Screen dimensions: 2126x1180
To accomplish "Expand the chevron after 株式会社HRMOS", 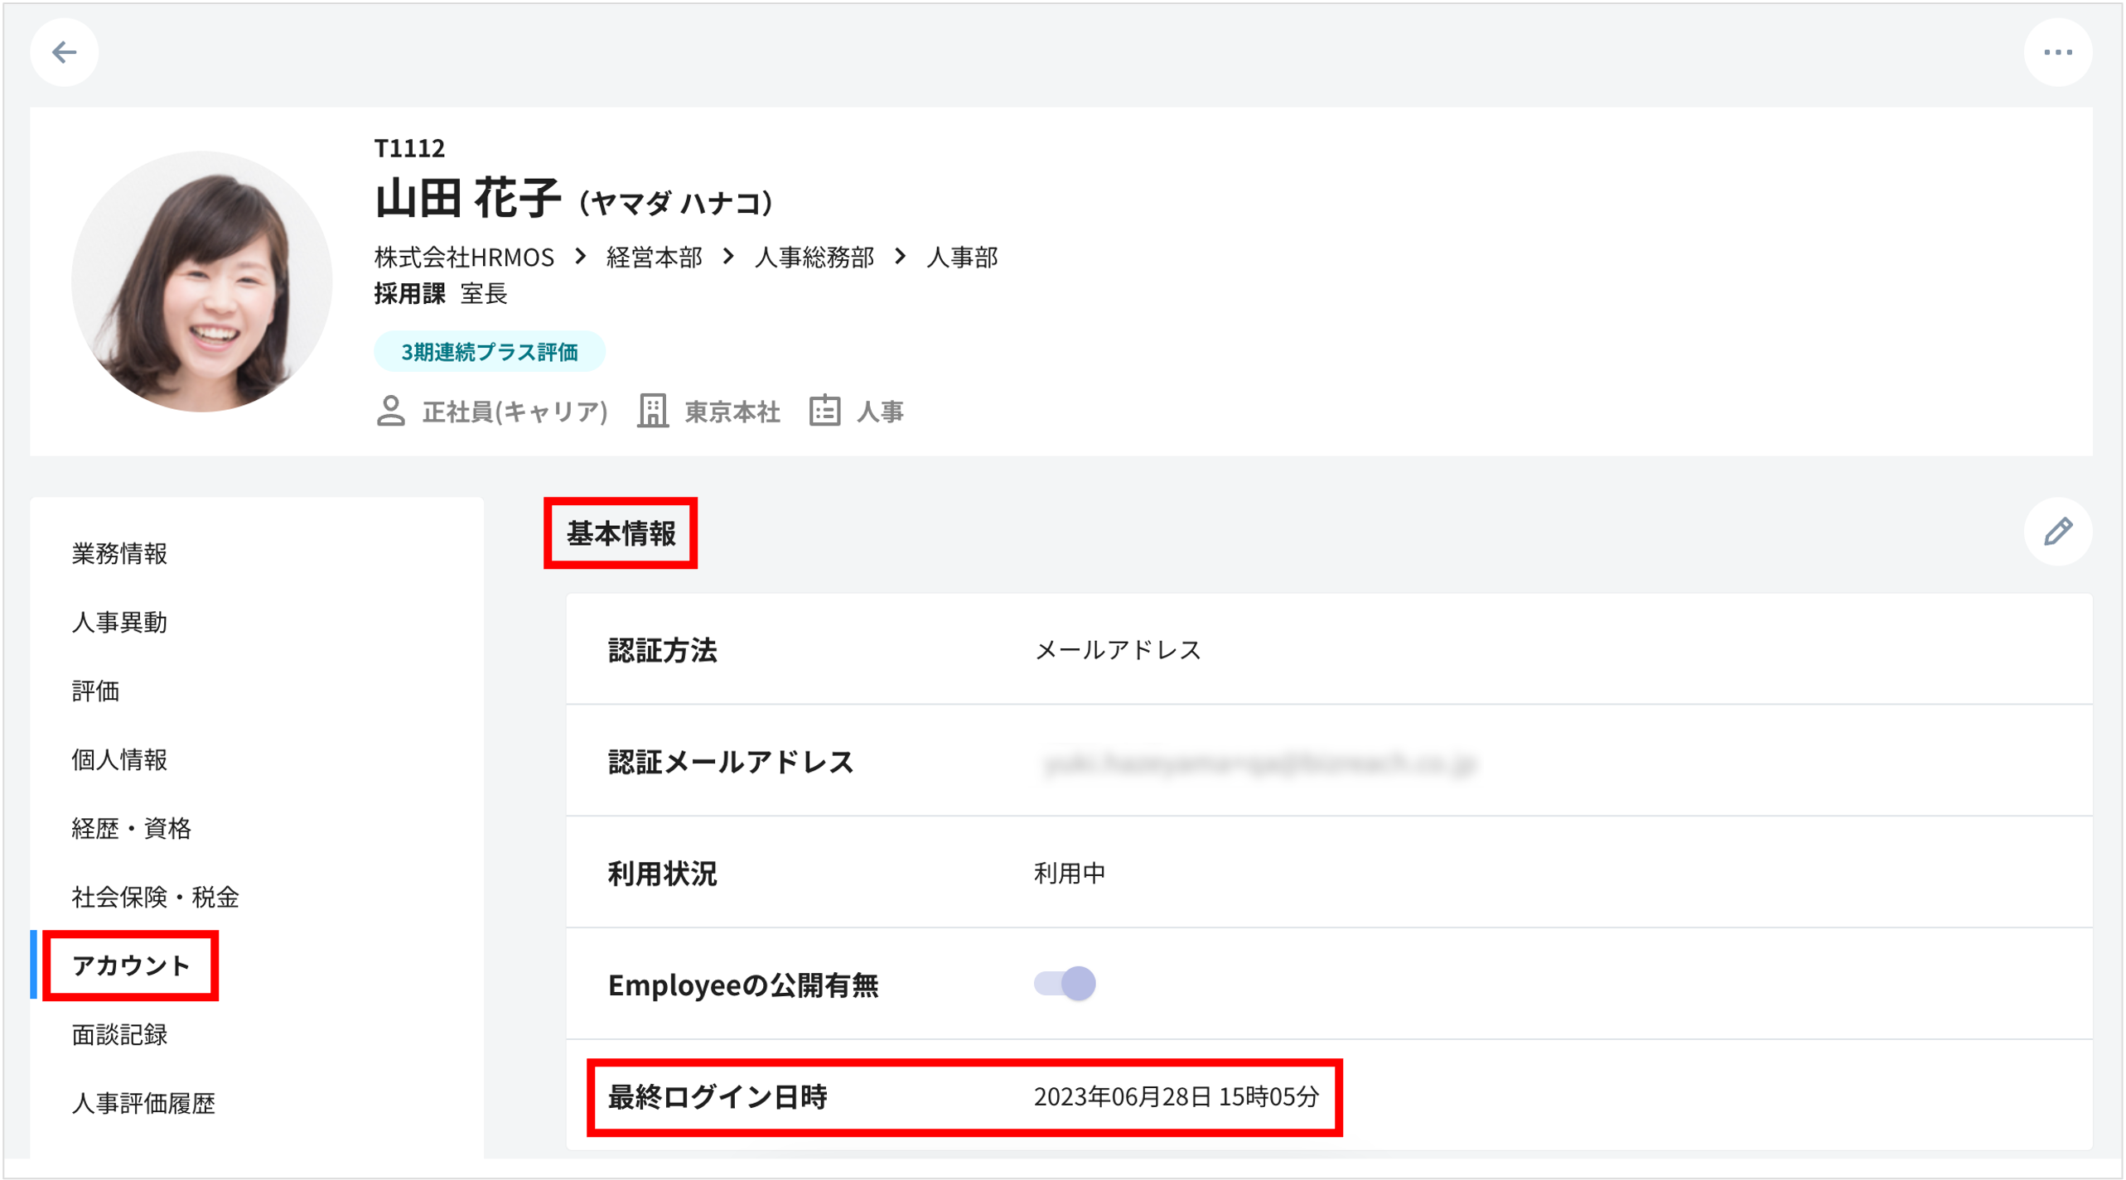I will point(582,258).
